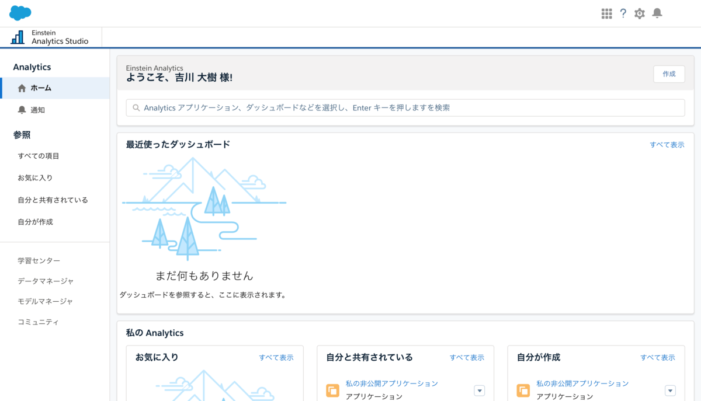Open setup using the gear icon

(639, 13)
